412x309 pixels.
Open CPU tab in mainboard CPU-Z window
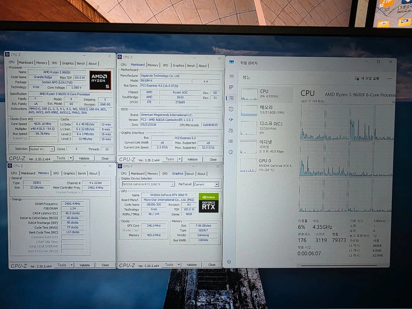click(x=124, y=65)
